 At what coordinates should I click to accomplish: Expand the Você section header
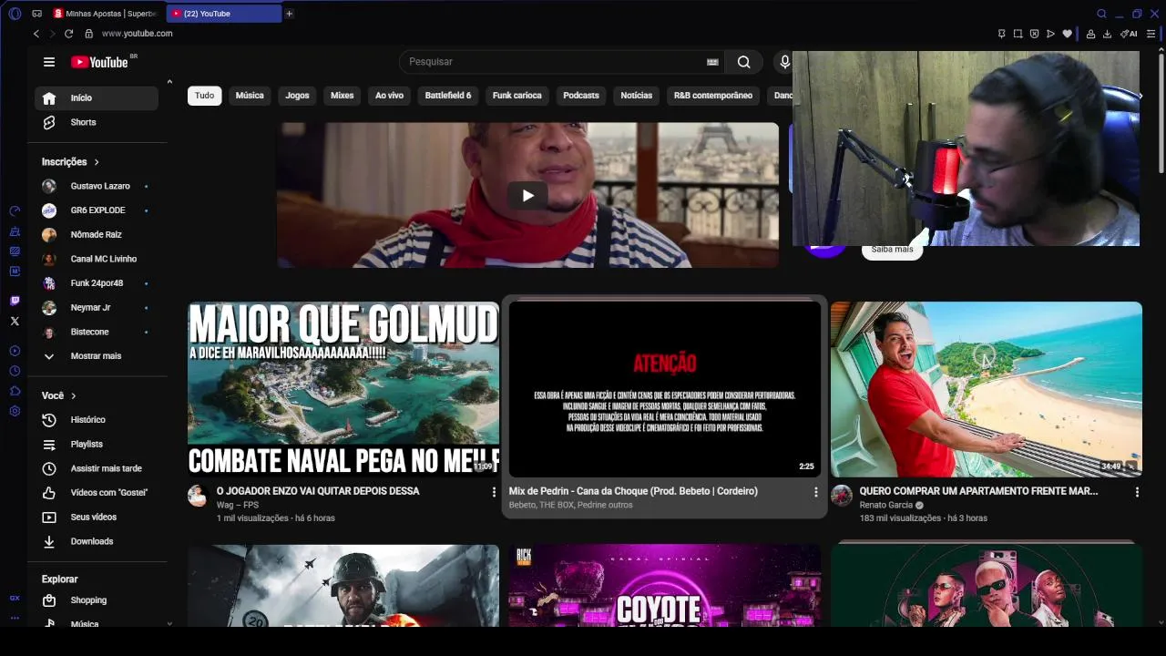point(59,395)
